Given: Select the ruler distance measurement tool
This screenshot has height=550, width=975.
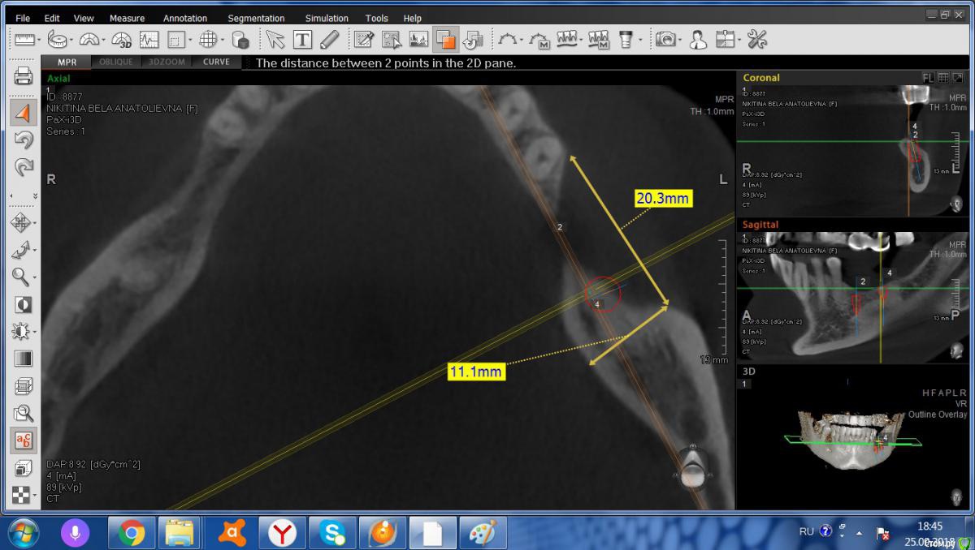Looking at the screenshot, I should (x=24, y=38).
